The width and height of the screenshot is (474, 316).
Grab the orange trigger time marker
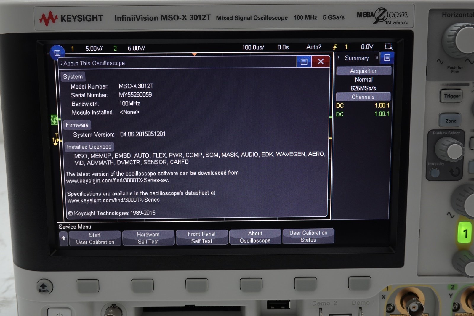[x=194, y=54]
